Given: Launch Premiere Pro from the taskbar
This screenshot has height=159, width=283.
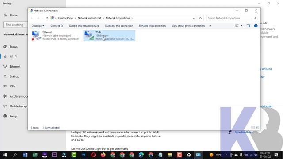Looking at the screenshot, I should pos(54,155).
